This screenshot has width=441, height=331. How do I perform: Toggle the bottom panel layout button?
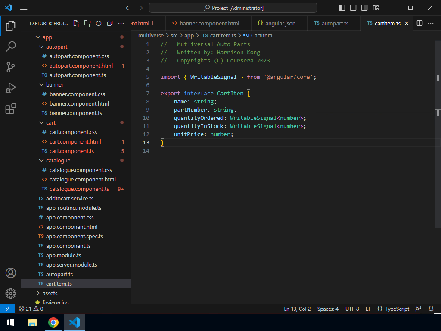tap(353, 8)
